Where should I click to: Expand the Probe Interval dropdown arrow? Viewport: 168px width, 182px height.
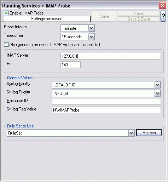(x=92, y=28)
